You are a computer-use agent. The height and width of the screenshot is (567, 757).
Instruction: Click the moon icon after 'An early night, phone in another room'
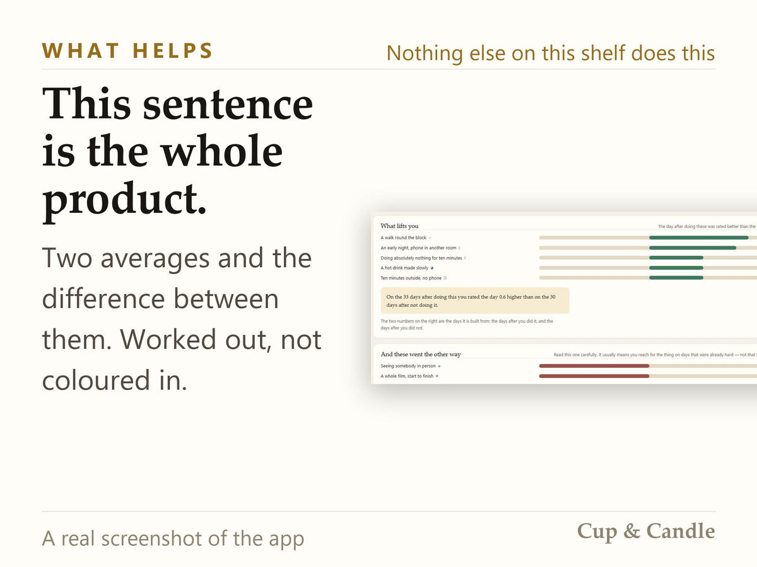[x=459, y=248]
